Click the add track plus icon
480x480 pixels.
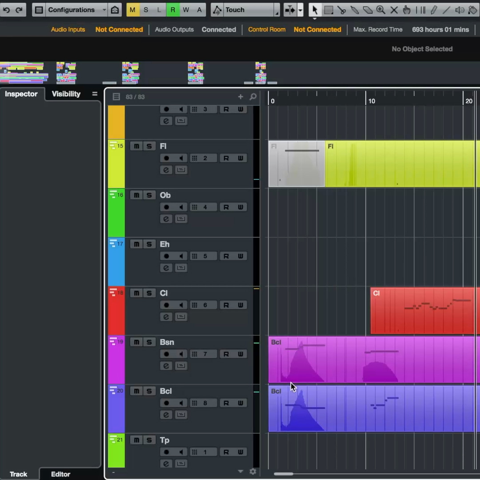coord(240,97)
